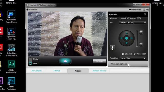Click the webcam video preview
The width and height of the screenshot is (164, 92).
(x=67, y=34)
